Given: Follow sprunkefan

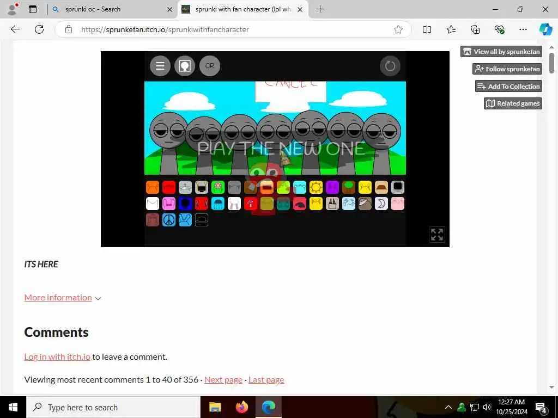Looking at the screenshot, I should (507, 69).
